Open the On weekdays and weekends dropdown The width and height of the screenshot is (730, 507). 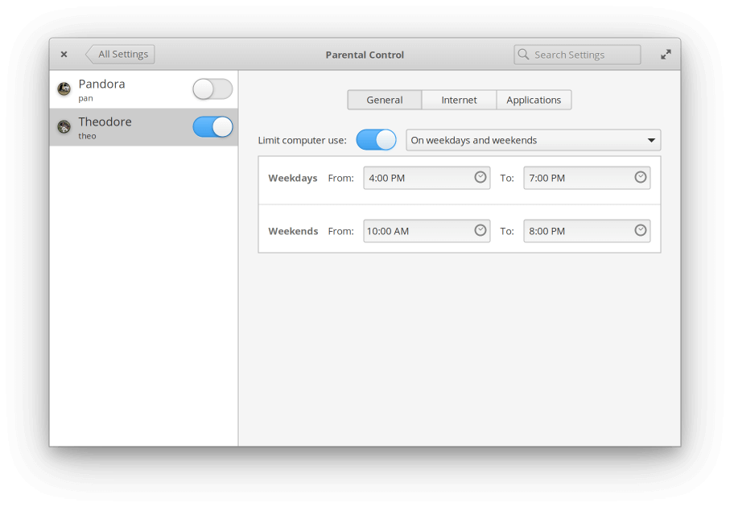pyautogui.click(x=533, y=140)
